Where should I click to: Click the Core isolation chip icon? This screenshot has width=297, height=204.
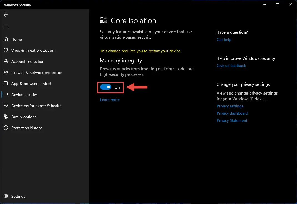point(104,20)
